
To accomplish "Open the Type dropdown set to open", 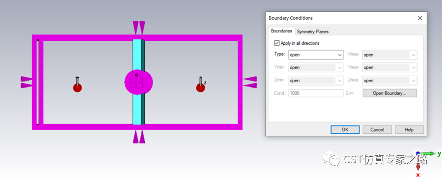I will [316, 55].
